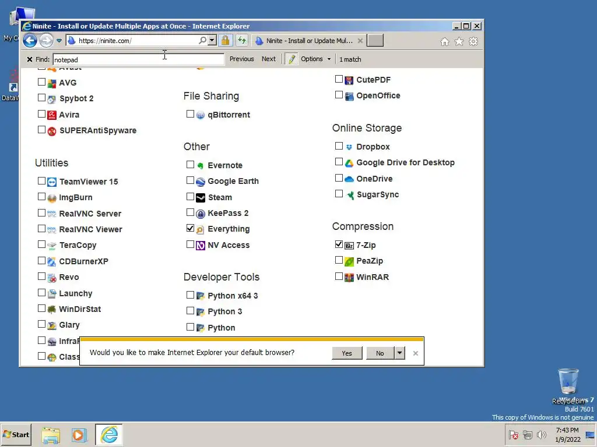Image resolution: width=597 pixels, height=447 pixels.
Task: Click the Launchy label
Action: (x=75, y=293)
